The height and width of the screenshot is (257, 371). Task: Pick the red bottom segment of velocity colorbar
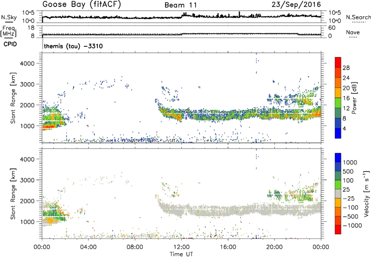(x=338, y=230)
